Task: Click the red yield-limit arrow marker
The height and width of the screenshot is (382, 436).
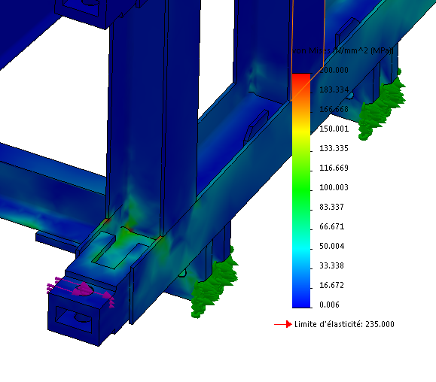Action: click(283, 324)
